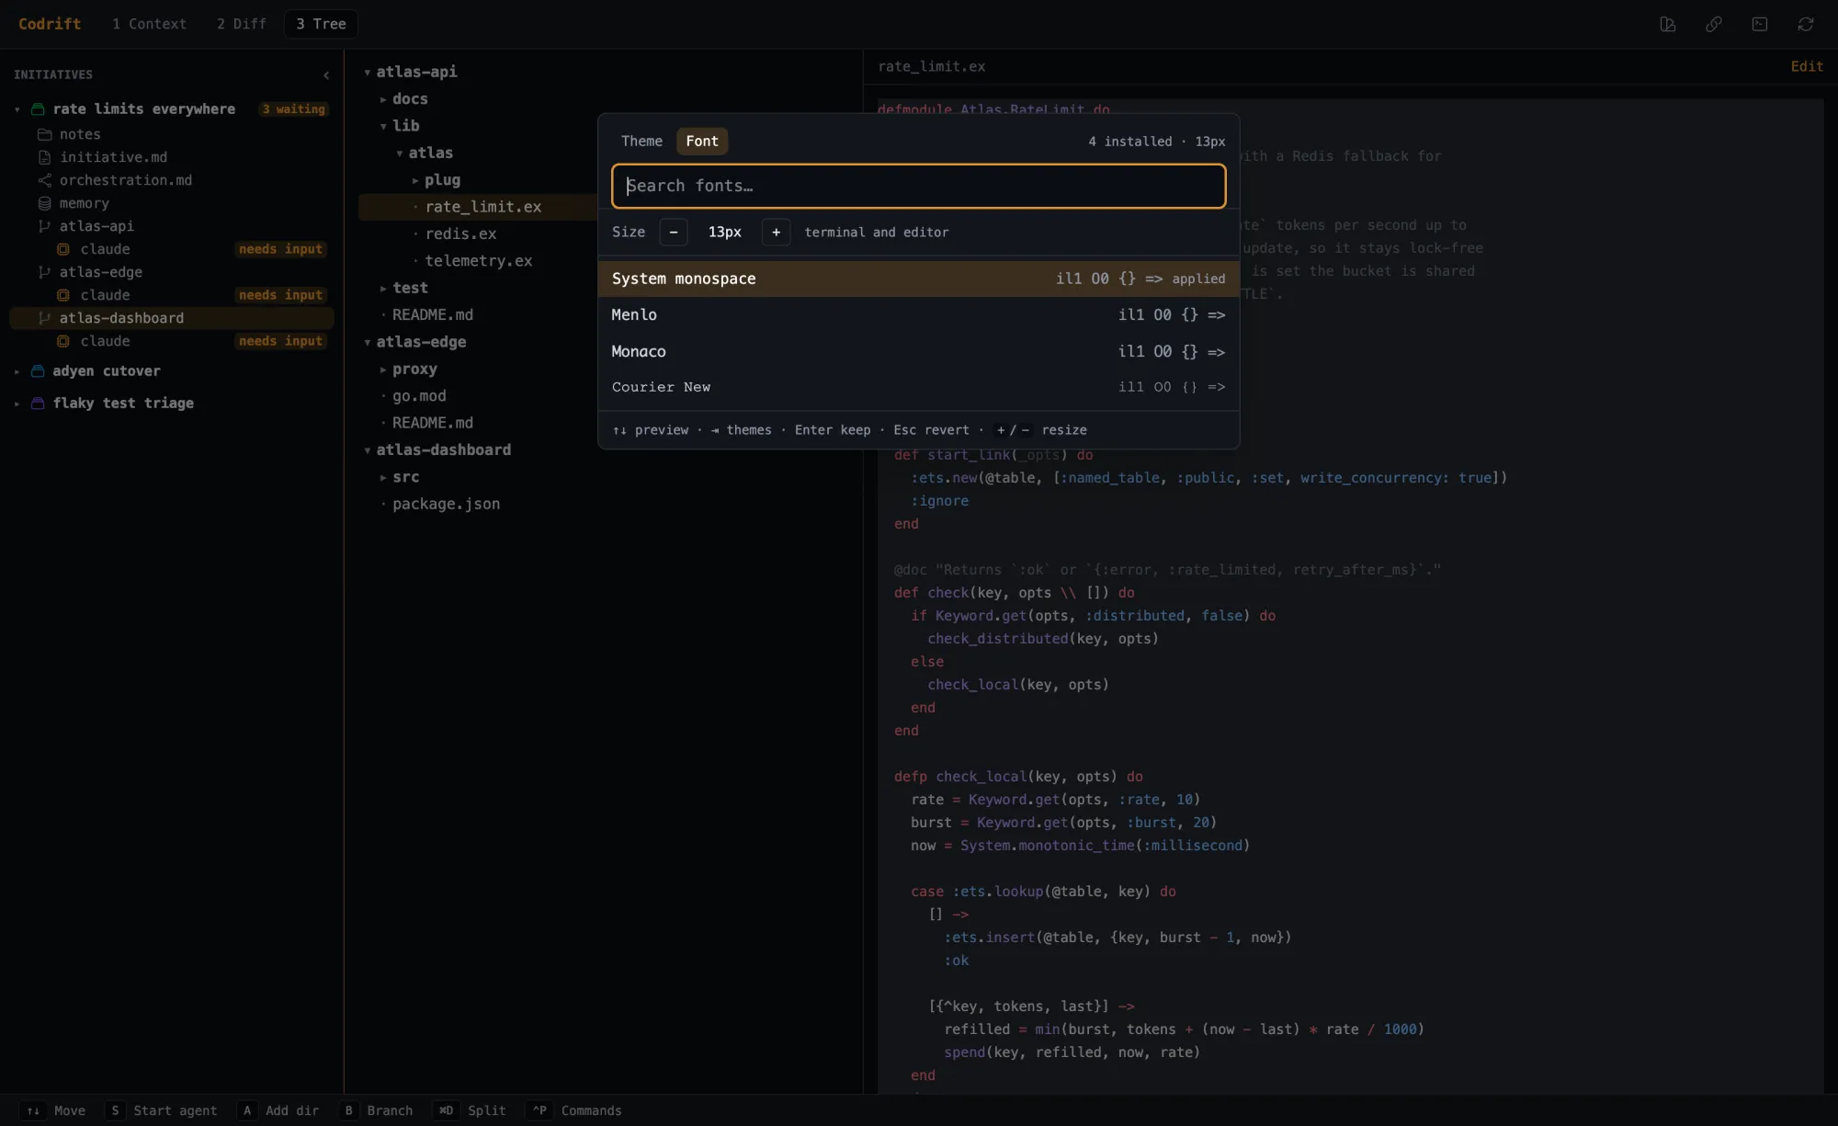
Task: Click the refresh sync icon in top bar
Action: point(1806,25)
